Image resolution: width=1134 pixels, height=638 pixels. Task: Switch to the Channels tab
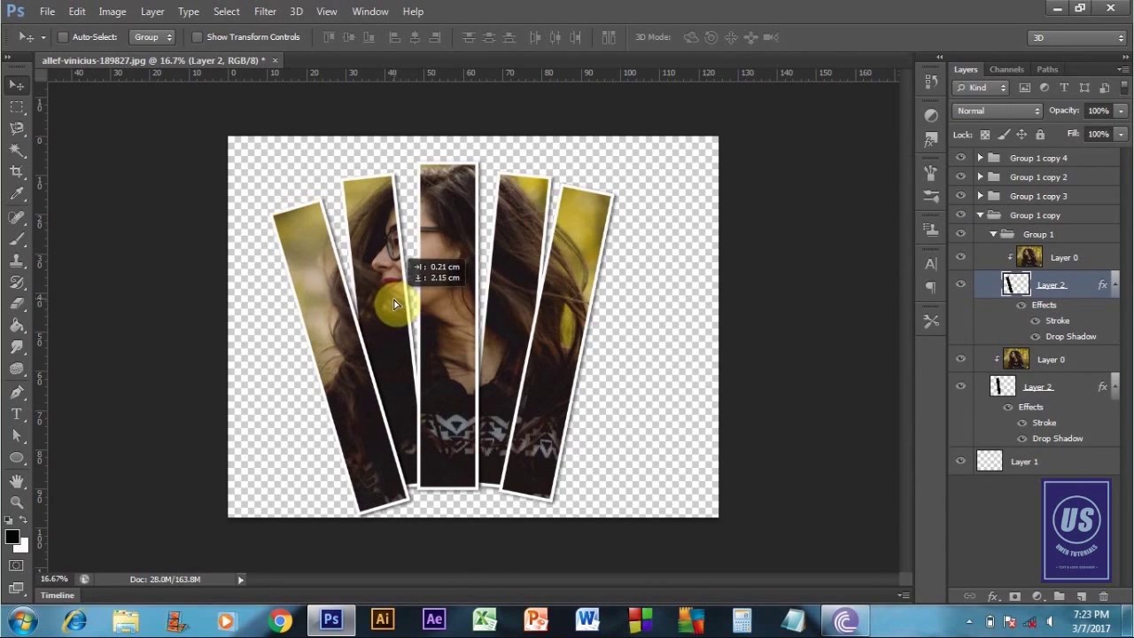(1006, 69)
